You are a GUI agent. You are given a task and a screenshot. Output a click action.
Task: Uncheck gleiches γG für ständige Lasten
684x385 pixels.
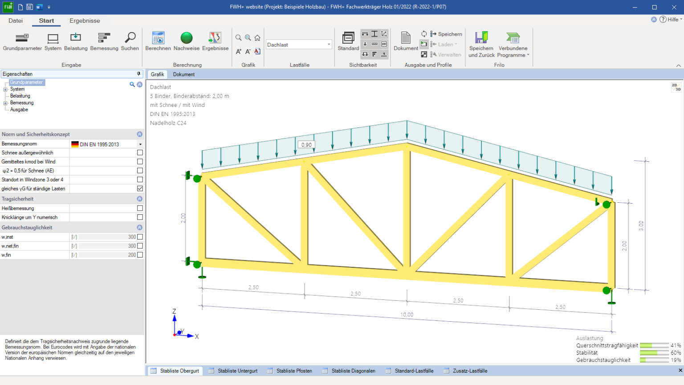click(140, 188)
